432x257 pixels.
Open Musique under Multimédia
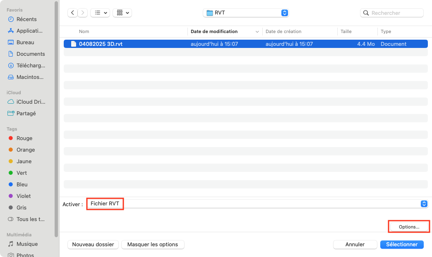point(26,244)
